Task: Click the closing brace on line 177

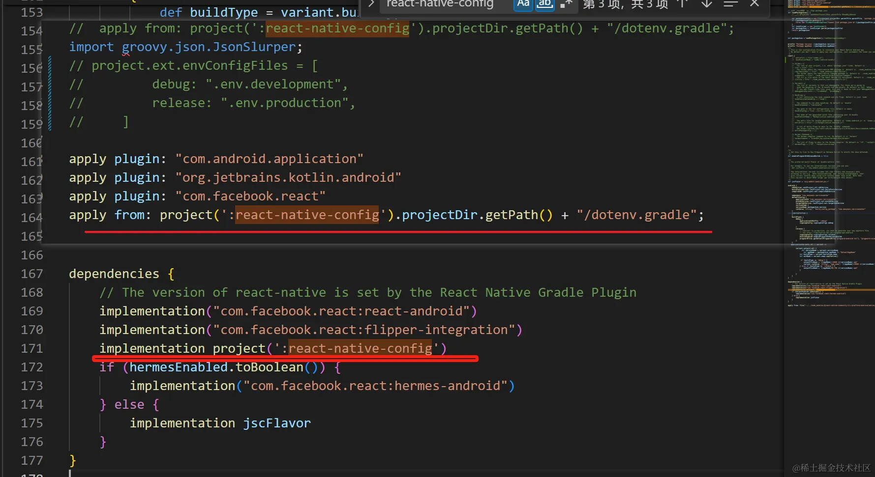Action: tap(73, 461)
